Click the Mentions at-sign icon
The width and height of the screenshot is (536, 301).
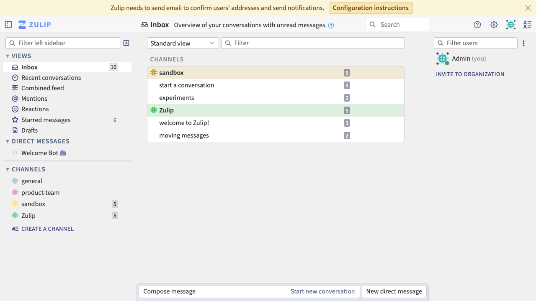15,99
